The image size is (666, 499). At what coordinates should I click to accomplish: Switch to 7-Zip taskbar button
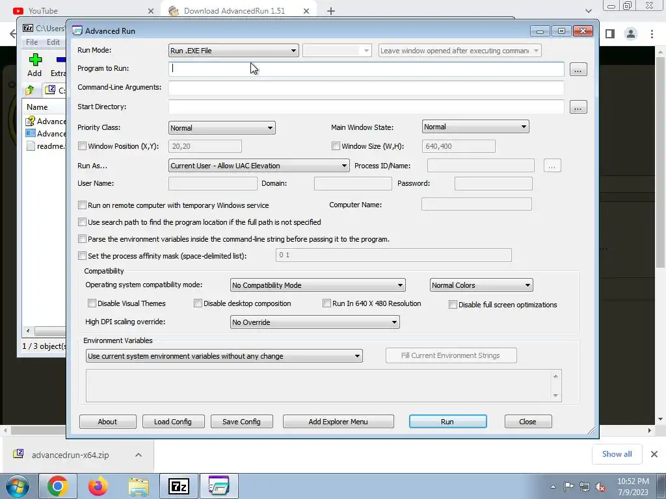coord(178,486)
